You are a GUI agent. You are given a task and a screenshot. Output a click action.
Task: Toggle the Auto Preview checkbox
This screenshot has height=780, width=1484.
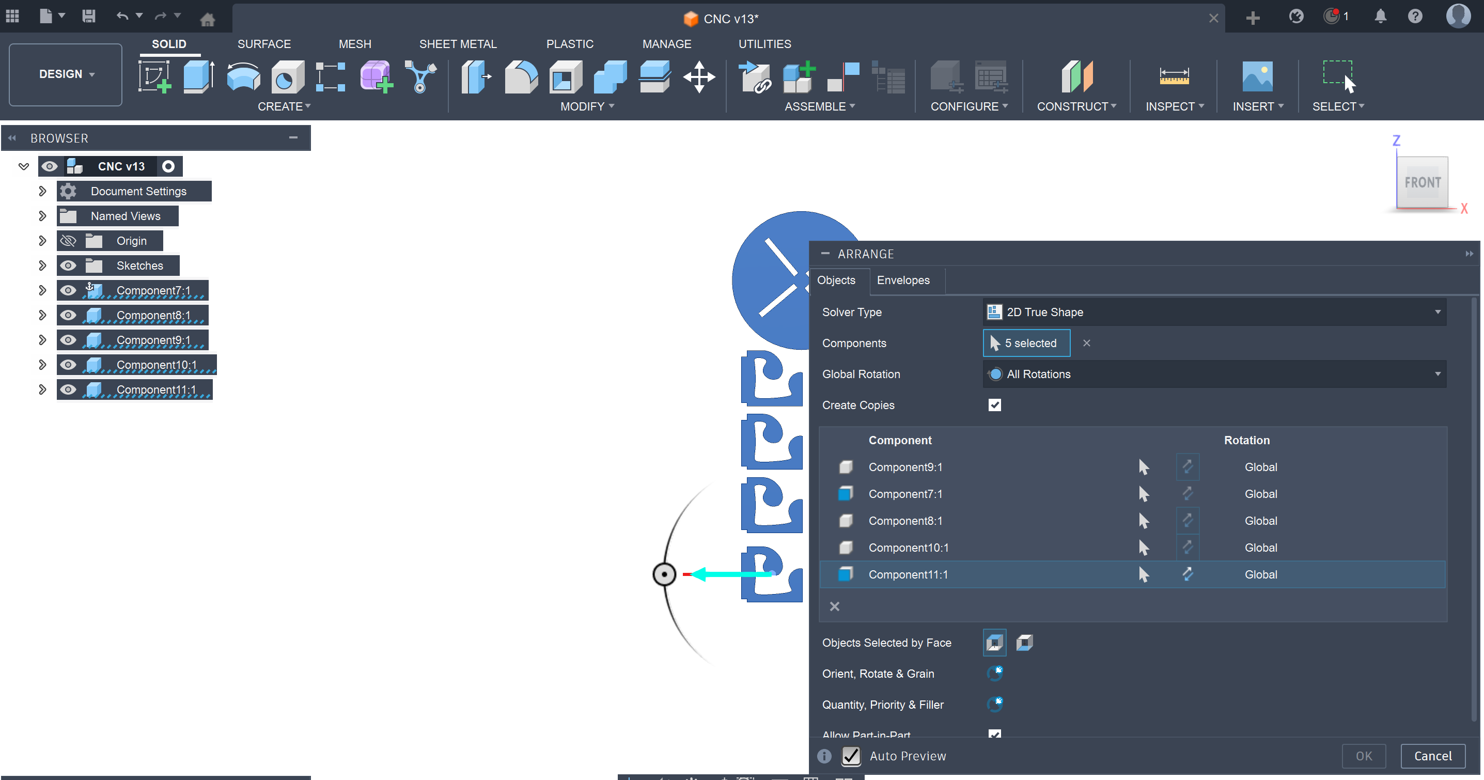851,756
